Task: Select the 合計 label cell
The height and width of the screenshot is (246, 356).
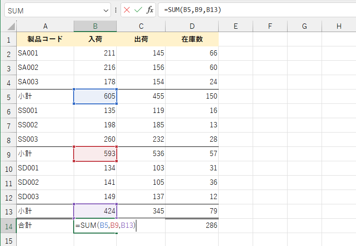Action: [45, 225]
